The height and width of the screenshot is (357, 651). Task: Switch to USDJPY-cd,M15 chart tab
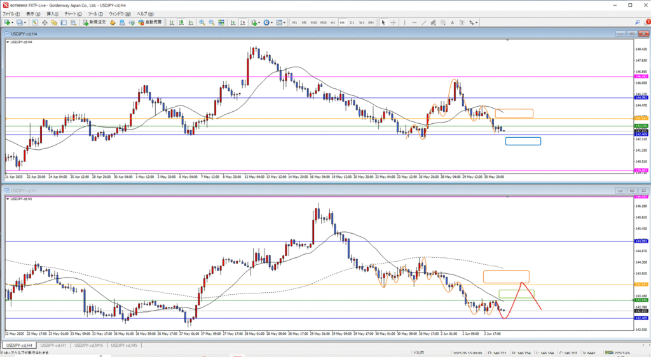click(x=88, y=345)
